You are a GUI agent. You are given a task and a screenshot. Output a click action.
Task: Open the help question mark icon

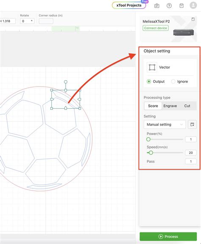point(169,6)
